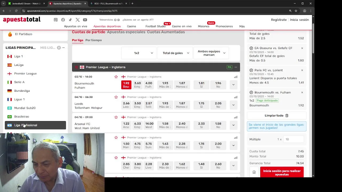342x192 pixels.
Task: Edit the Múltiple stake amount field
Action: point(294,139)
